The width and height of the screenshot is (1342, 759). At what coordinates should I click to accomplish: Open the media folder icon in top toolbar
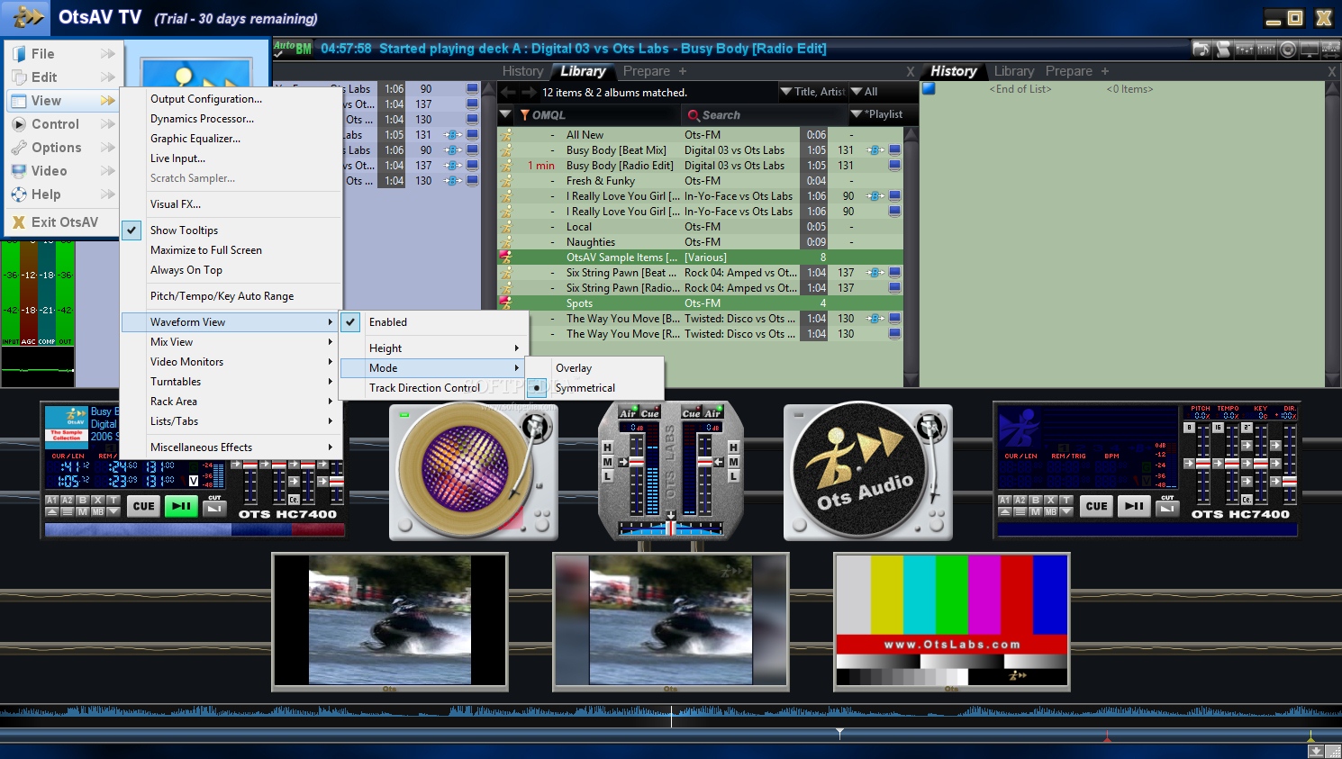[1201, 49]
